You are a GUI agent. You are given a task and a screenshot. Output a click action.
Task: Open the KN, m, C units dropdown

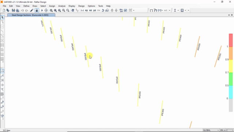pos(226,130)
